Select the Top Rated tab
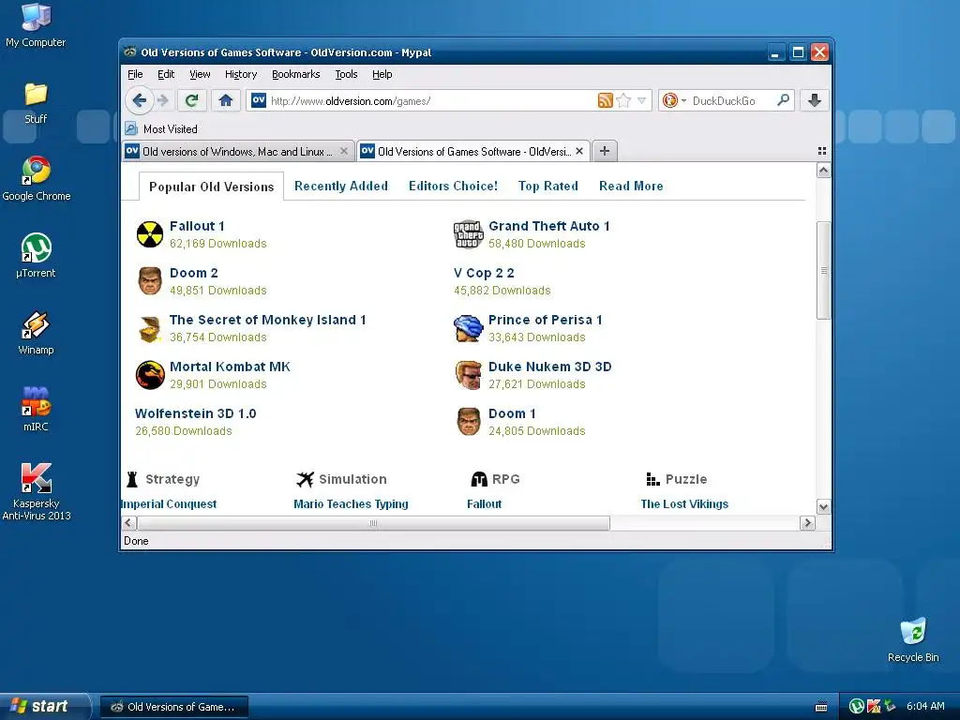 click(x=547, y=186)
